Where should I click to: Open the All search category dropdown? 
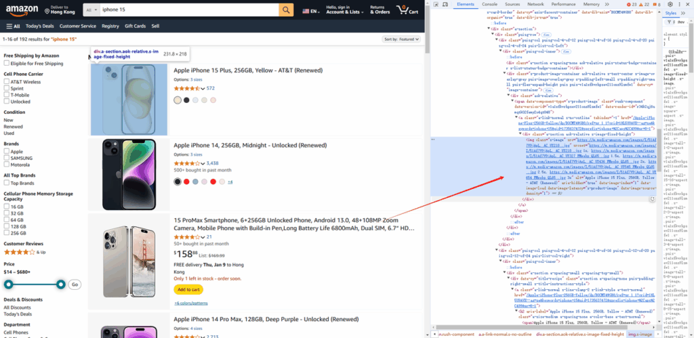click(91, 9)
